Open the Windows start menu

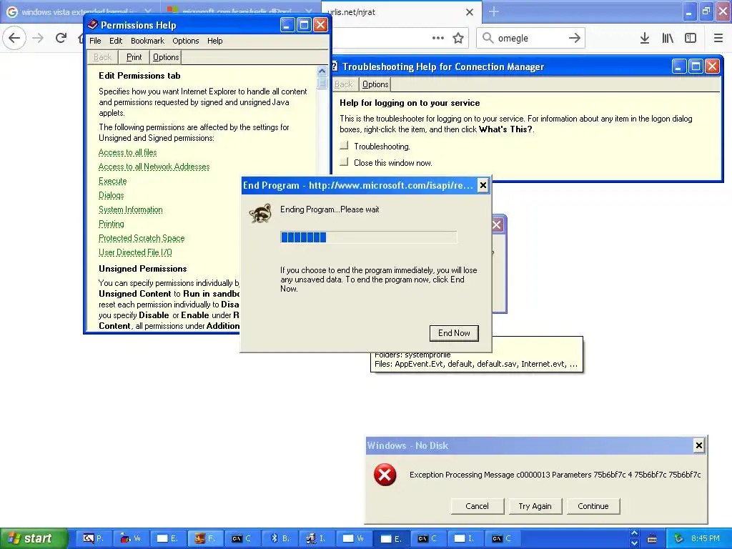coord(33,538)
